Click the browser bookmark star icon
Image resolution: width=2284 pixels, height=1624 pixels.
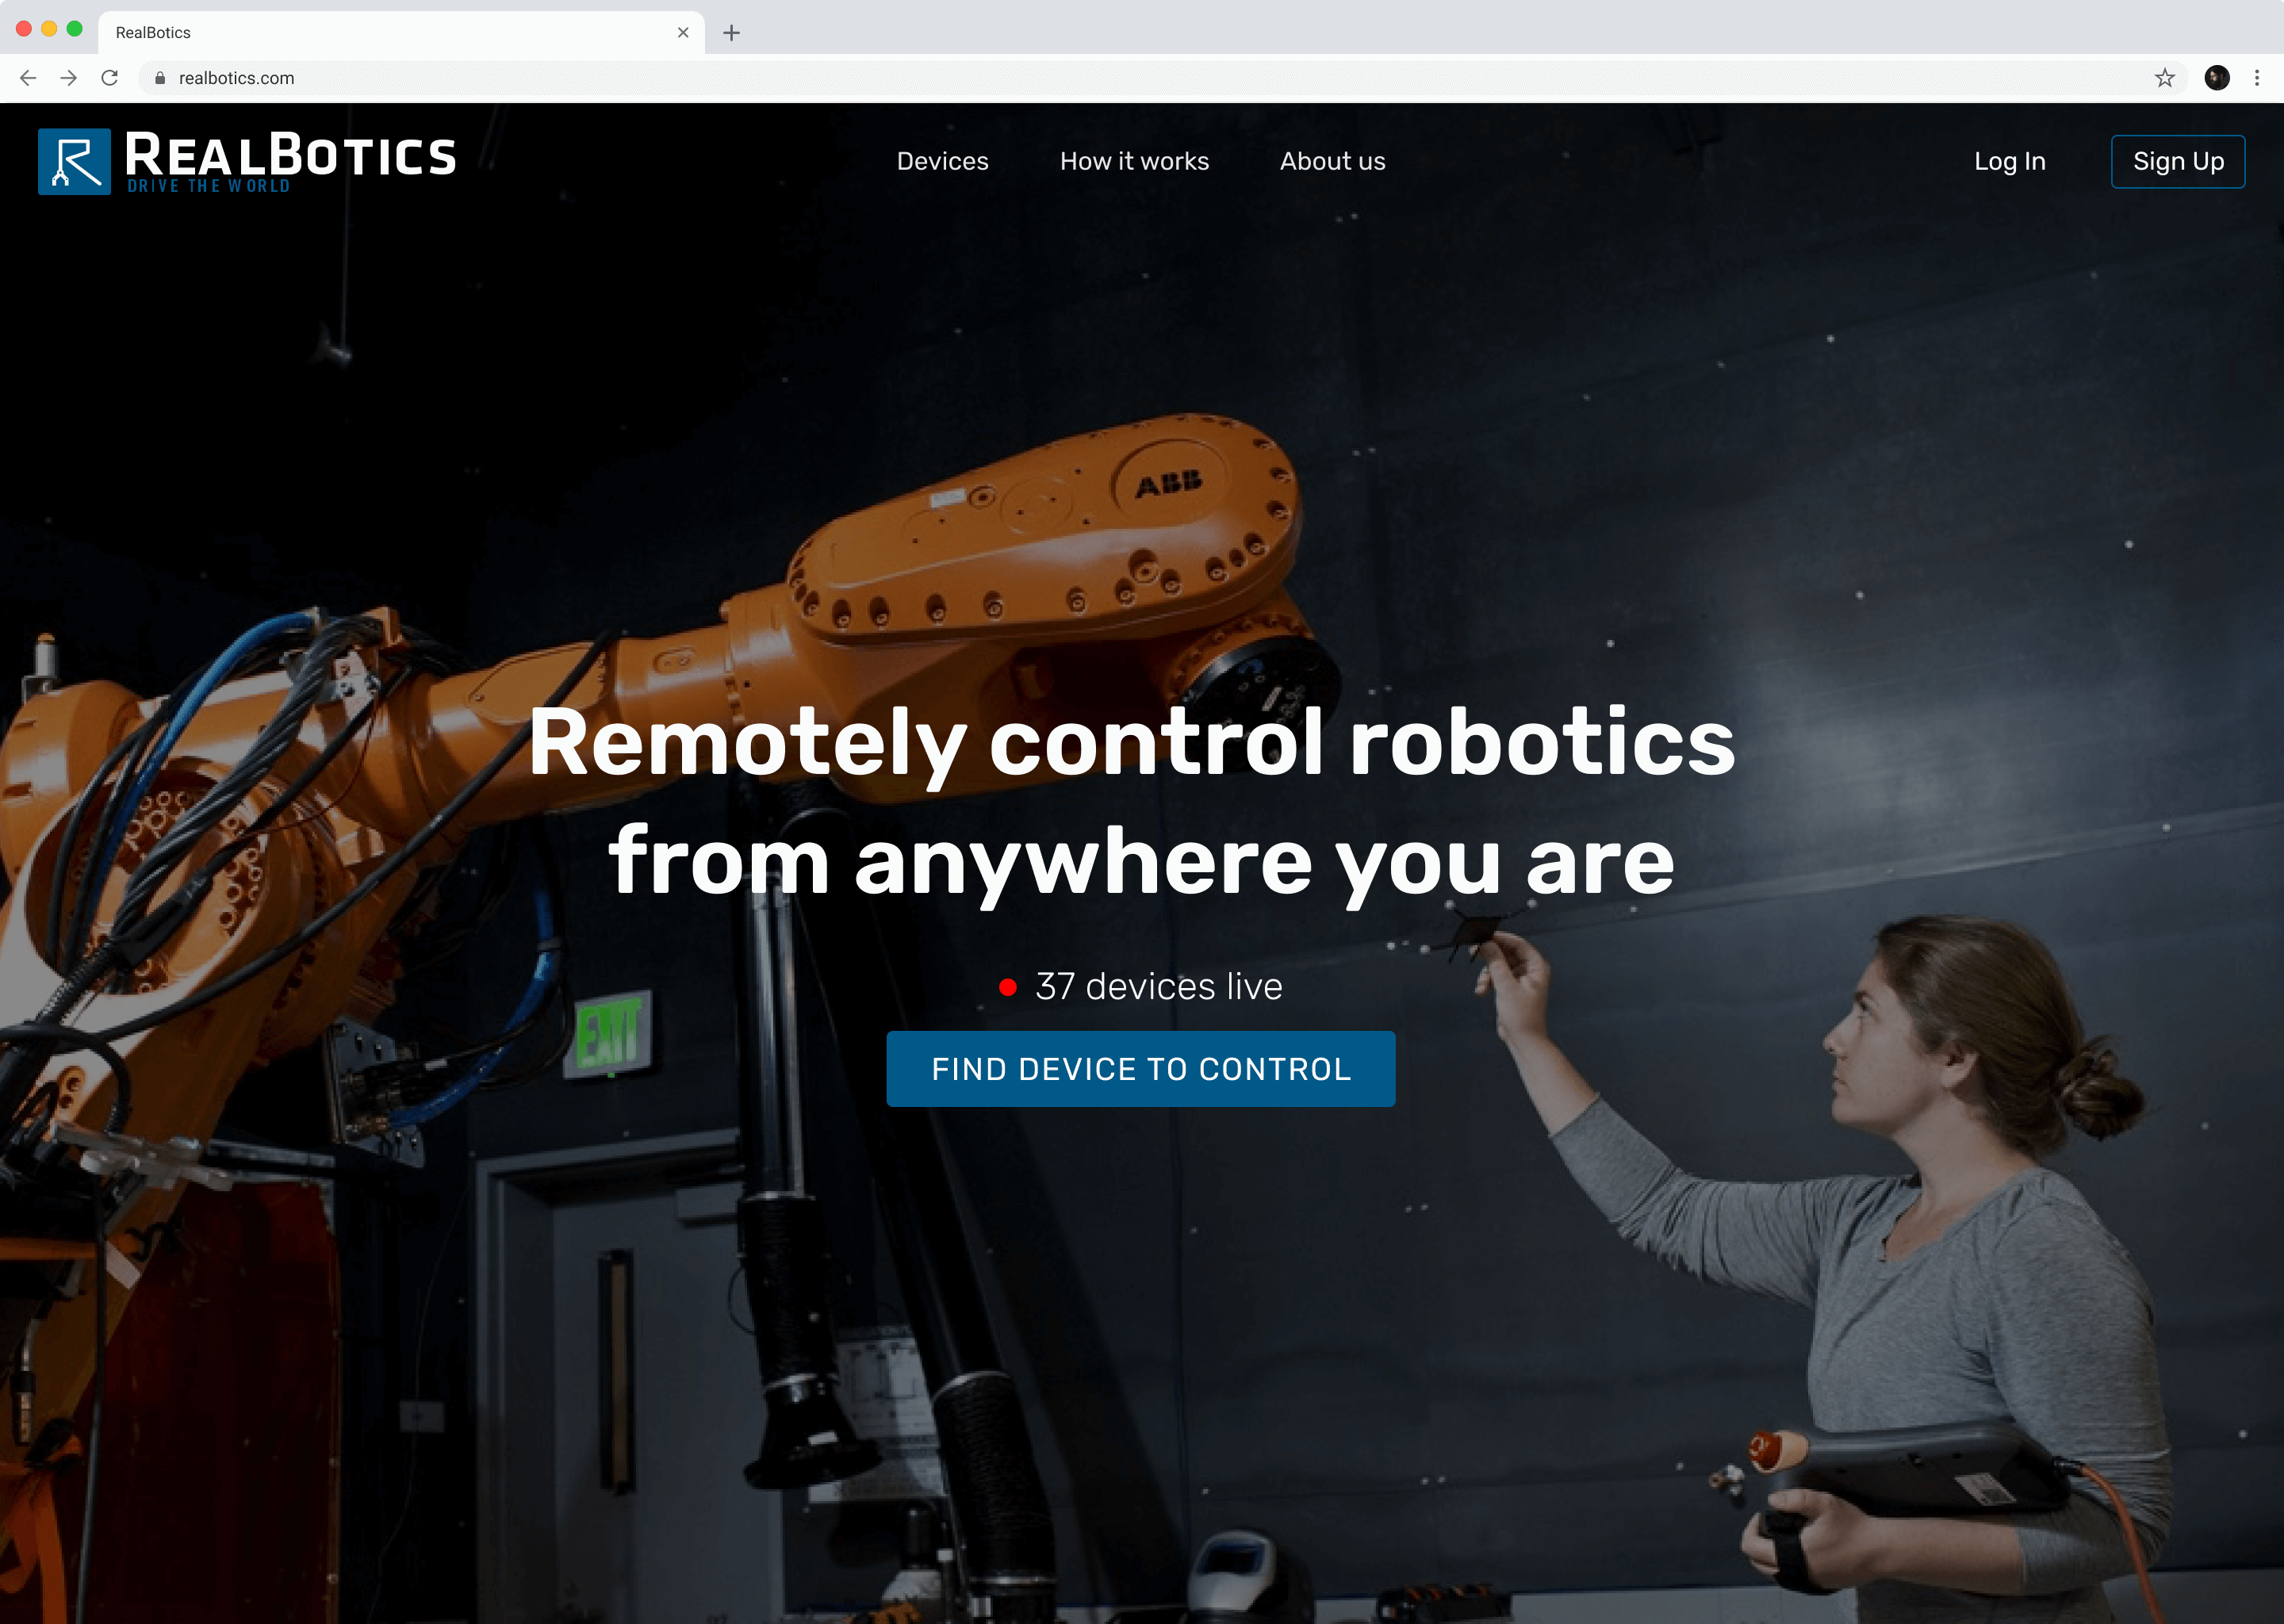click(2164, 78)
